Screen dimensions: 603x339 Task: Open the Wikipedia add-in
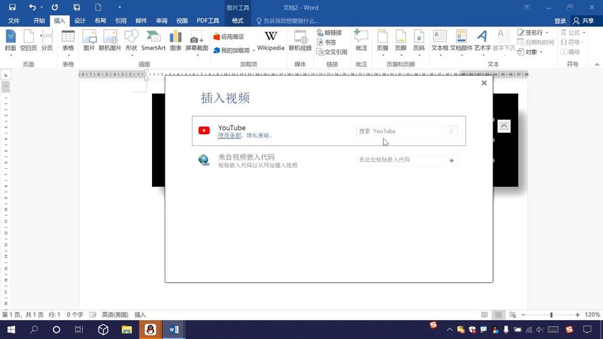point(271,41)
